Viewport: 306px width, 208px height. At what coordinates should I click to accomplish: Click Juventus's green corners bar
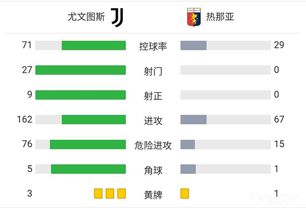(x=88, y=169)
